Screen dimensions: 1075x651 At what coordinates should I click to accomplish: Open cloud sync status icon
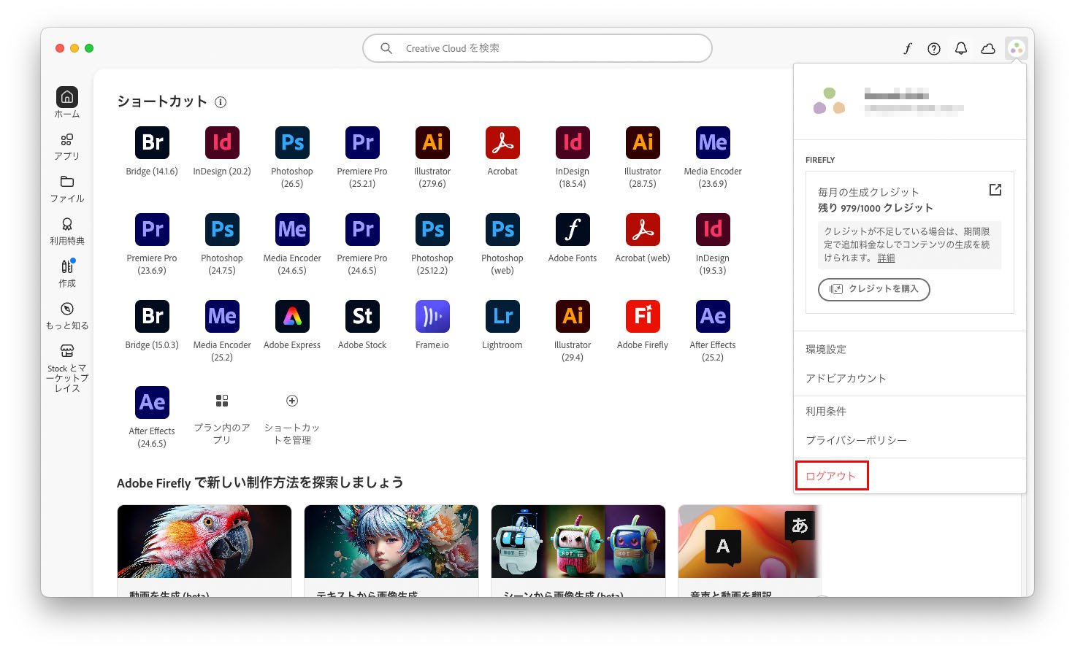click(x=988, y=49)
